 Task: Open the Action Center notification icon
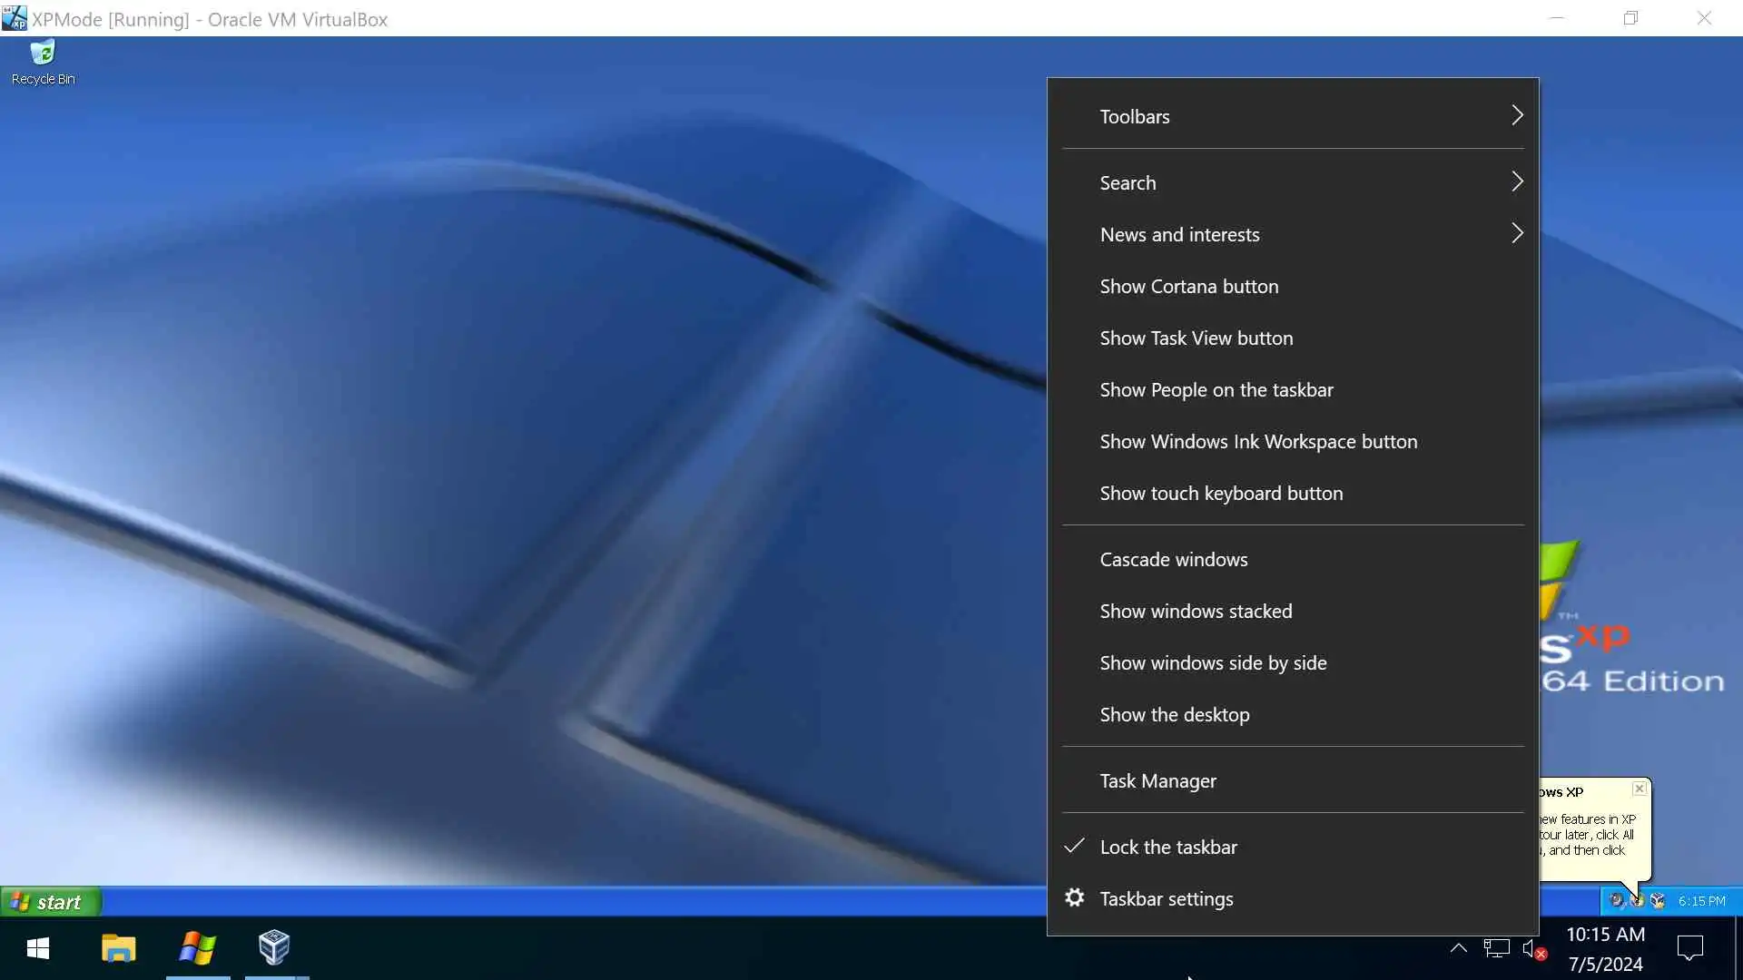point(1689,949)
